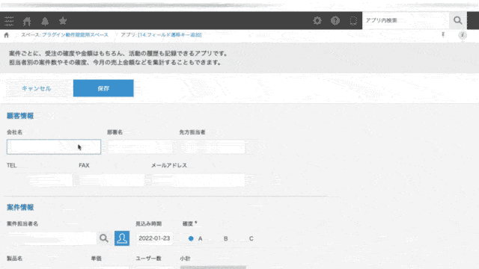Click into the FAX input field
Image resolution: width=479 pixels, height=269 pixels.
(112, 180)
